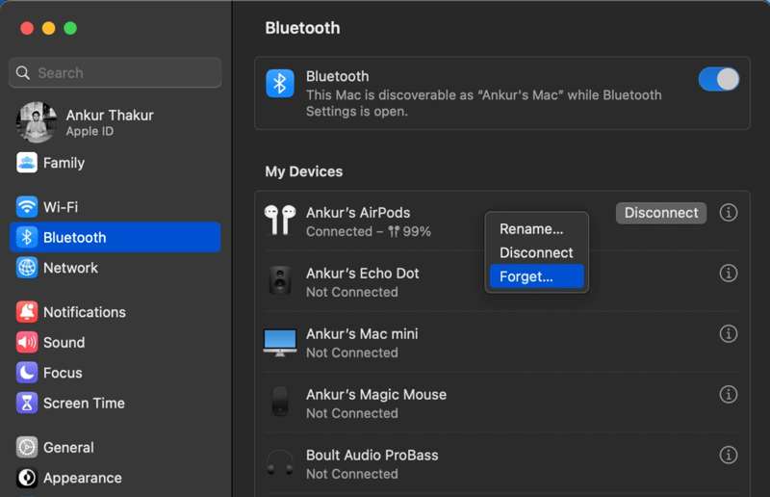Turn off the Bluetooth toggle switch
The width and height of the screenshot is (770, 497).
click(x=719, y=79)
